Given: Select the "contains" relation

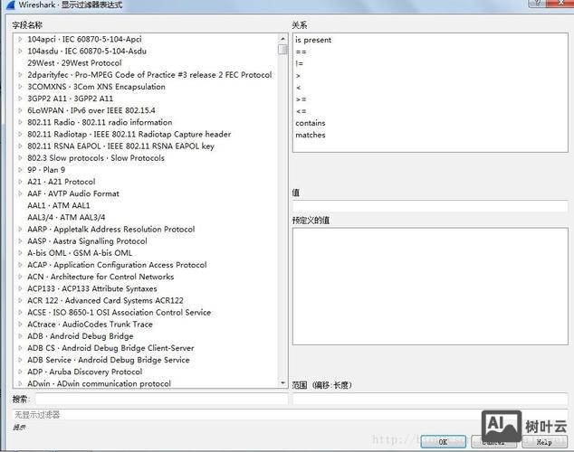Looking at the screenshot, I should click(311, 123).
